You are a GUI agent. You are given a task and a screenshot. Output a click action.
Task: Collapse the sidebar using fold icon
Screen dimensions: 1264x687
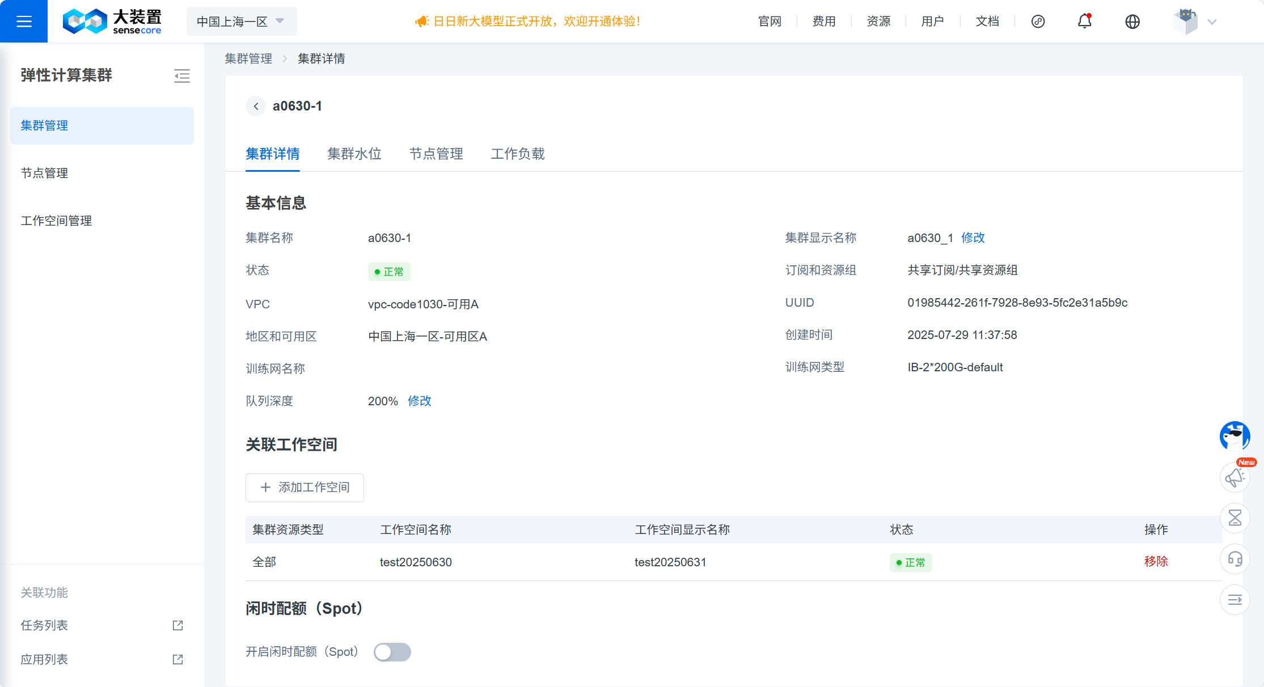coord(181,76)
